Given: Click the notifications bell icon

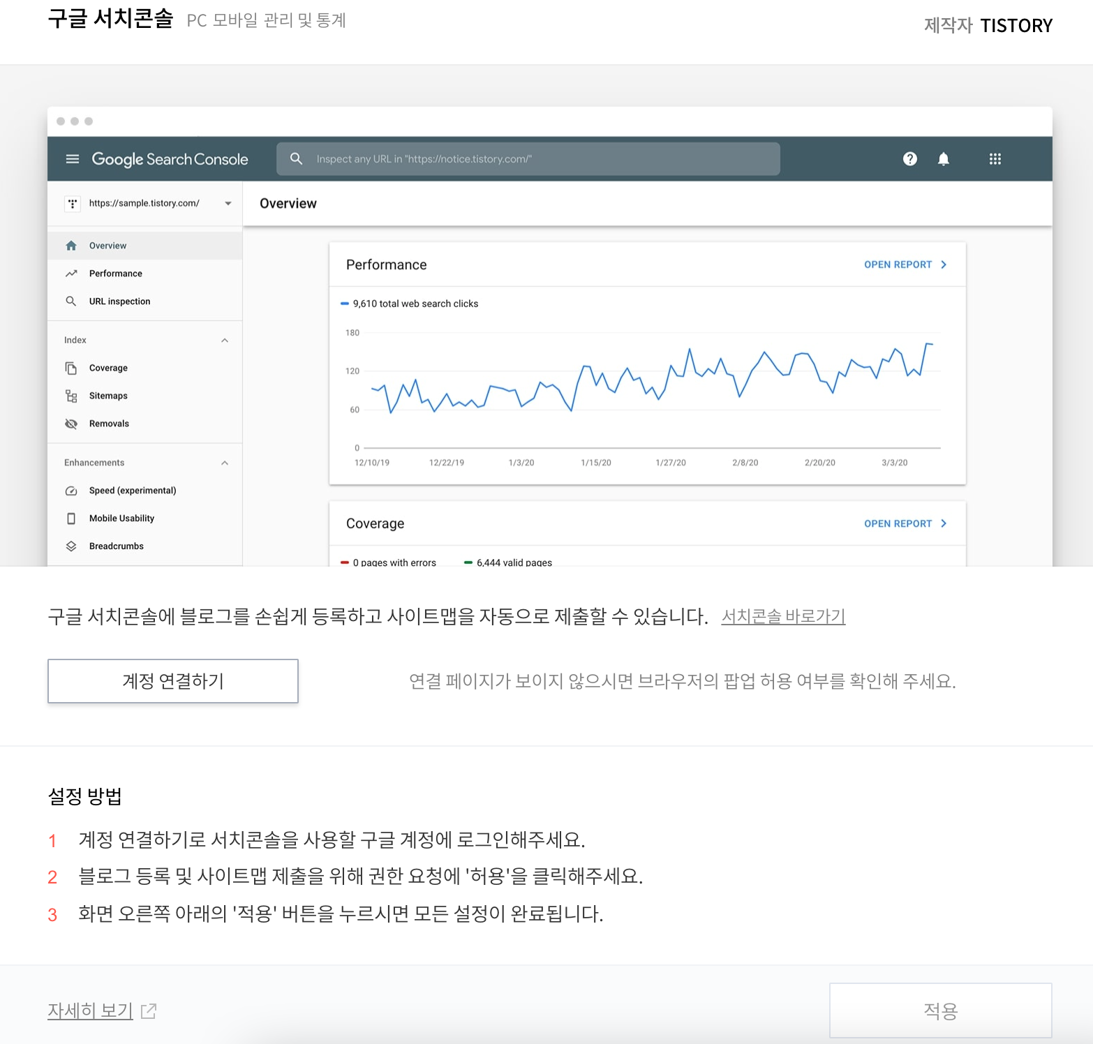Looking at the screenshot, I should (x=944, y=159).
